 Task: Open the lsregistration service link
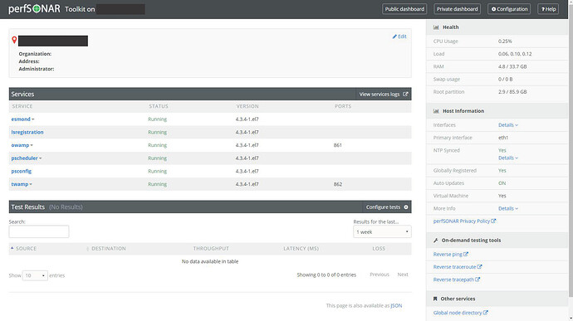[x=27, y=132]
